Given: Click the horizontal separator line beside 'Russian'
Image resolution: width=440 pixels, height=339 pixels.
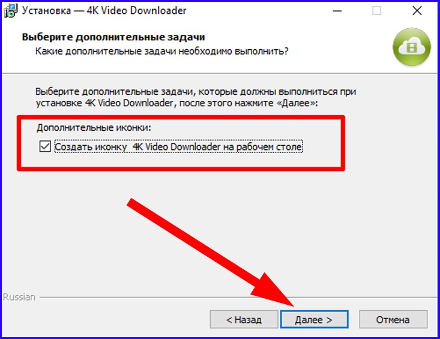Looking at the screenshot, I should 238,297.
